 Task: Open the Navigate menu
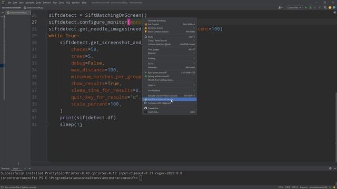pyautogui.click(x=29, y=3)
